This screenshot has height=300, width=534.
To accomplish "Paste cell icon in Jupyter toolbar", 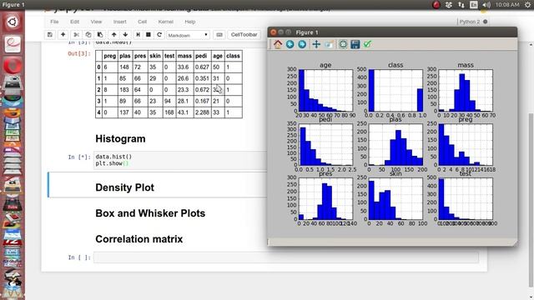I will click(x=100, y=35).
